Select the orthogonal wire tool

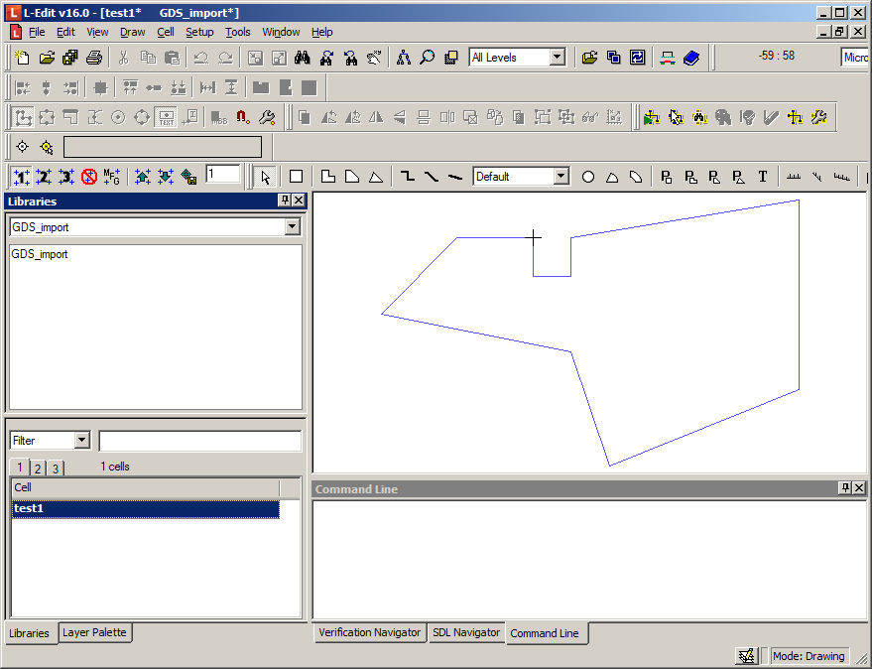tap(407, 177)
